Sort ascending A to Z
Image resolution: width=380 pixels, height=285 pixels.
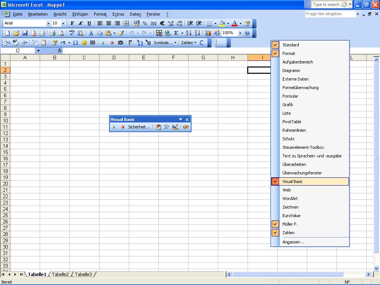(x=189, y=33)
